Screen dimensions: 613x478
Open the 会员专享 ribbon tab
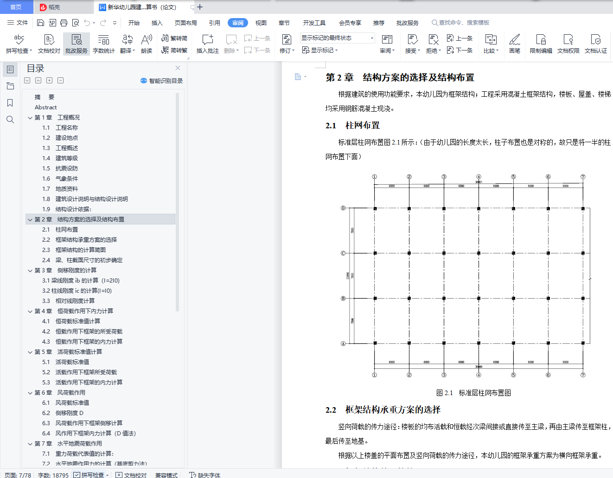(350, 23)
